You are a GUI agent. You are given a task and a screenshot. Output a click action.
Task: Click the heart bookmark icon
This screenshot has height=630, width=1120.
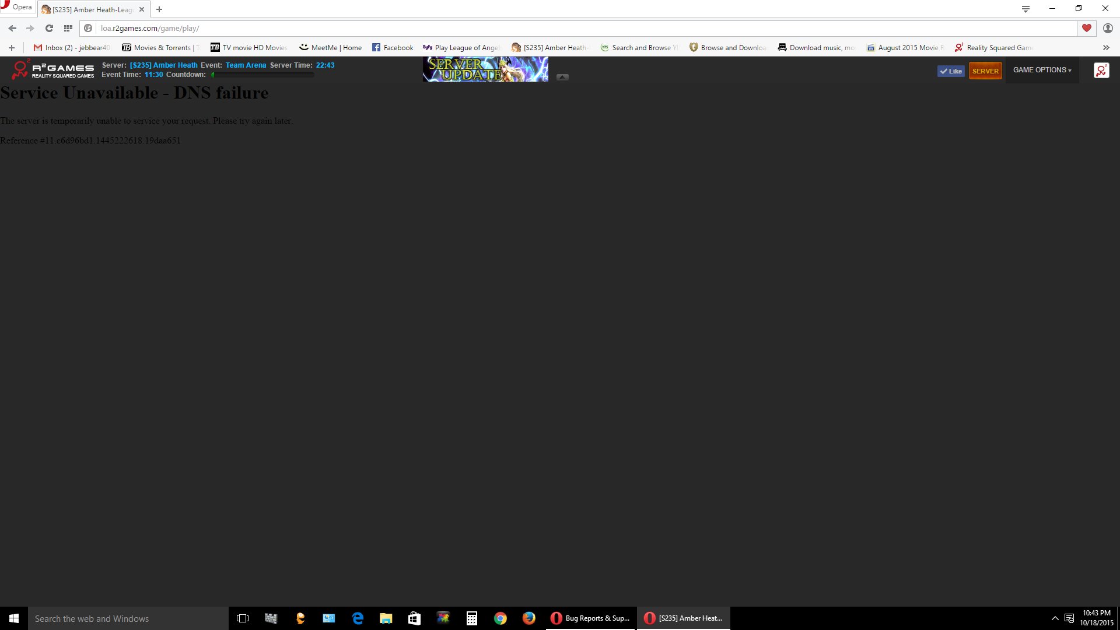click(x=1086, y=28)
